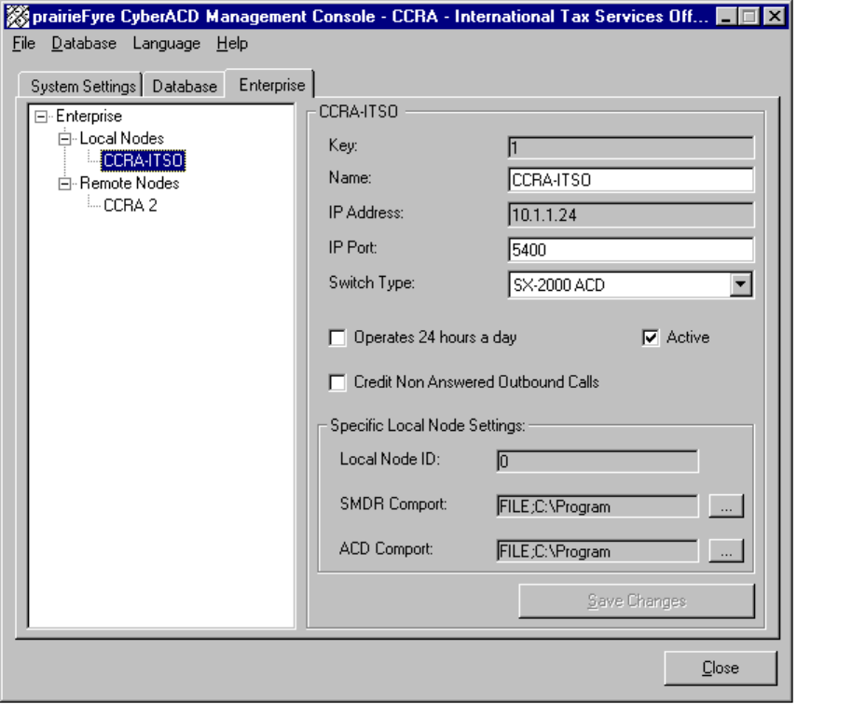852x704 pixels.
Task: Select the CCRA-ITSO node in tree
Action: coord(143,160)
